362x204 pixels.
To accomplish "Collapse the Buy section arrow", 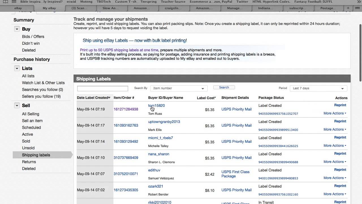I will (x=17, y=29).
